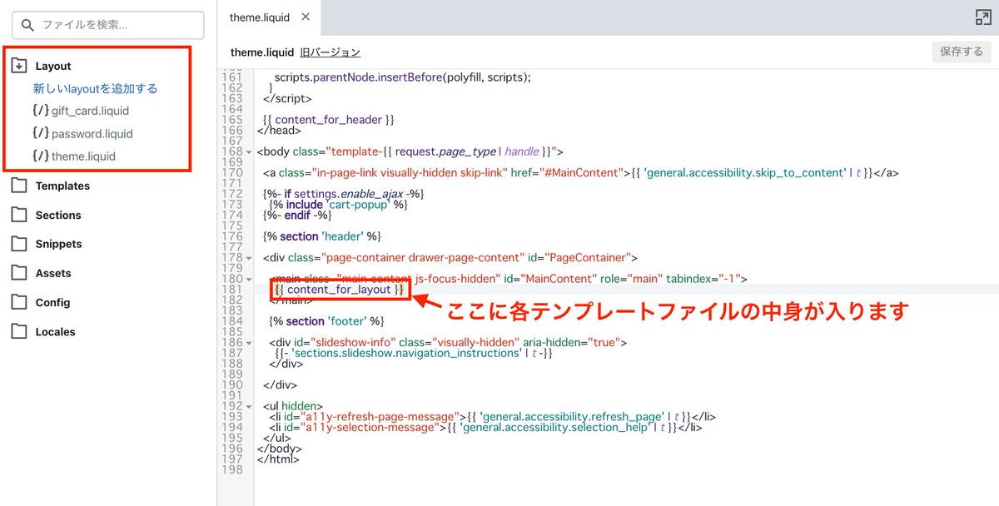
Task: Open the Config folder label
Action: tap(52, 303)
